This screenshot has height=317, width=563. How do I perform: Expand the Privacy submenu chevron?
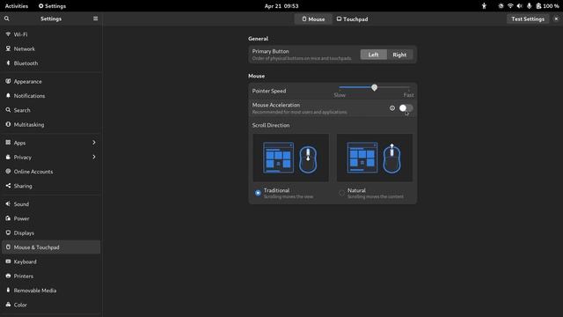94,157
